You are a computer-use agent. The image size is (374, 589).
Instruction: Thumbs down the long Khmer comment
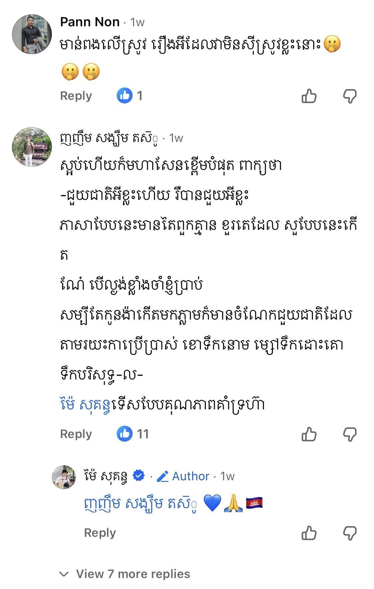point(350,434)
